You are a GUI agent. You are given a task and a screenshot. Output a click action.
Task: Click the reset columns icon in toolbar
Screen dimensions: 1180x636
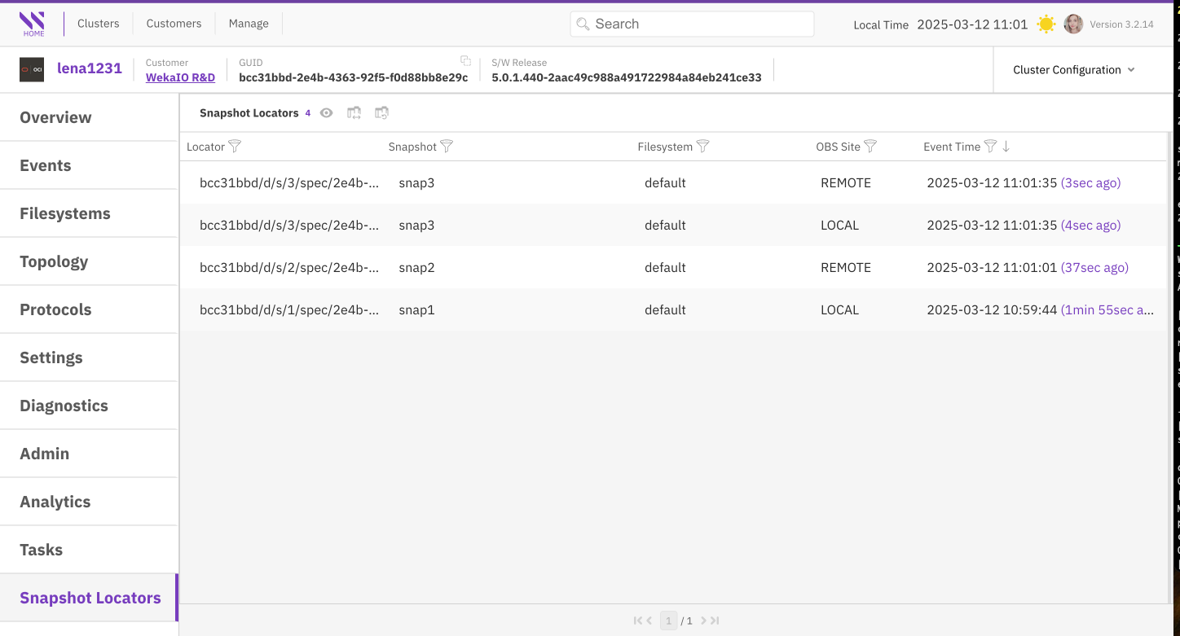tap(381, 113)
